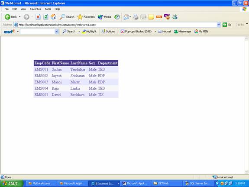Open browsing History icon
Image resolution: width=249 pixels, height=187 pixels.
117,17
